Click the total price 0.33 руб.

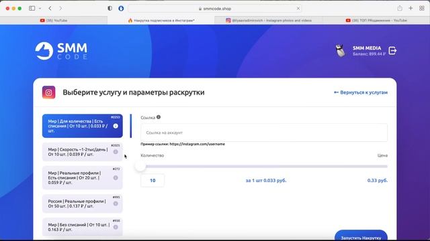click(378, 180)
